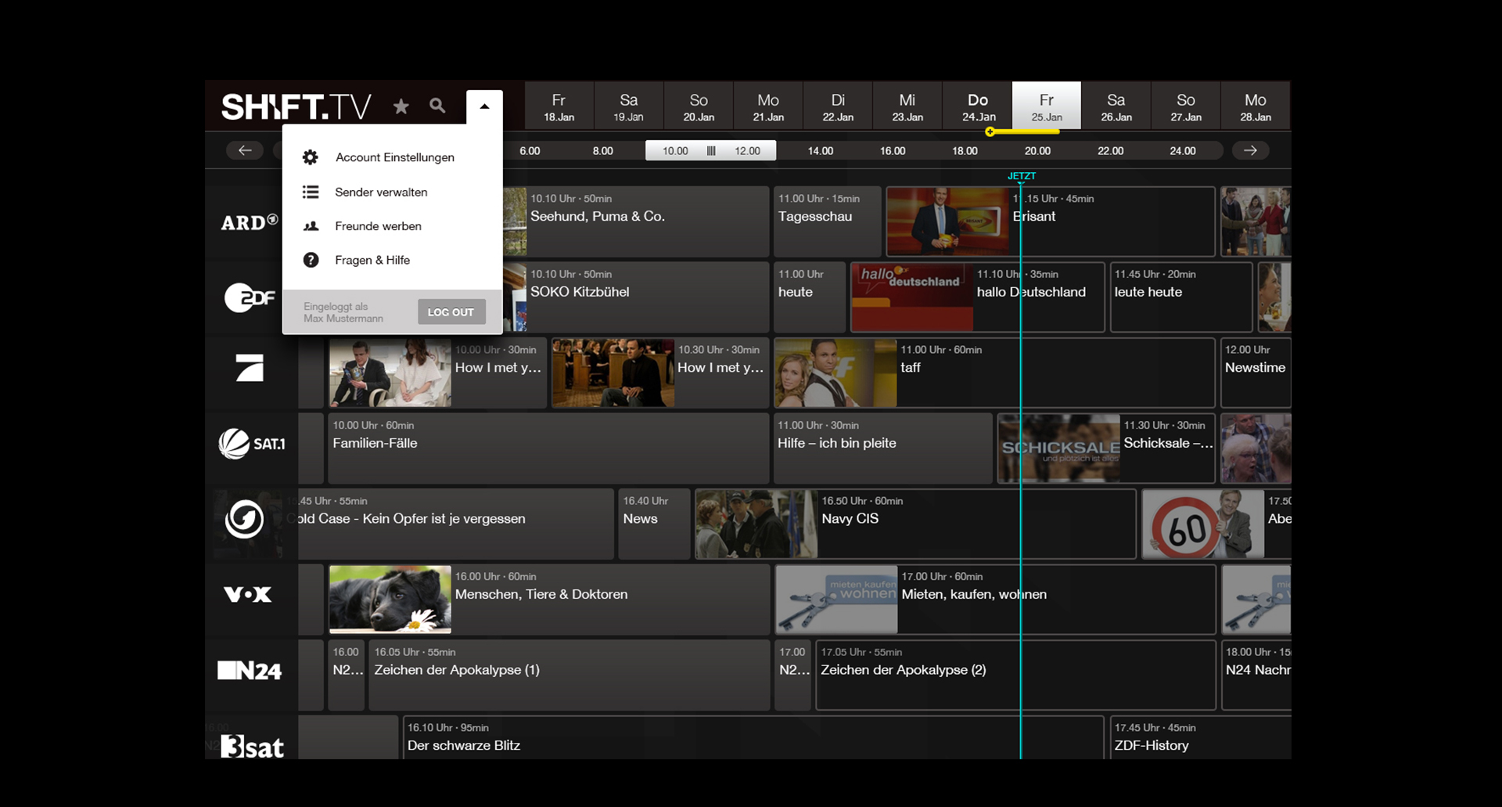Open the Tagesschau program entry
Viewport: 1502px width, 807px height.
827,221
